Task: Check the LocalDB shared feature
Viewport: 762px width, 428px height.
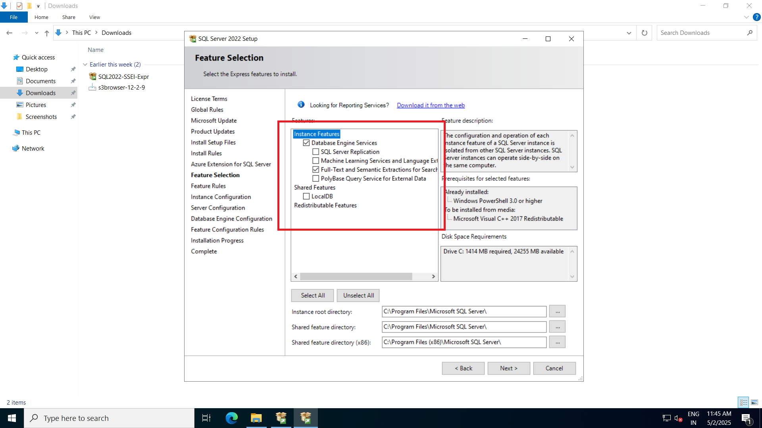Action: [x=306, y=196]
